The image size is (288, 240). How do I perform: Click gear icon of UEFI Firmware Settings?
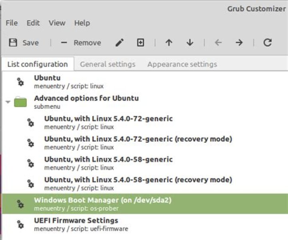20,224
